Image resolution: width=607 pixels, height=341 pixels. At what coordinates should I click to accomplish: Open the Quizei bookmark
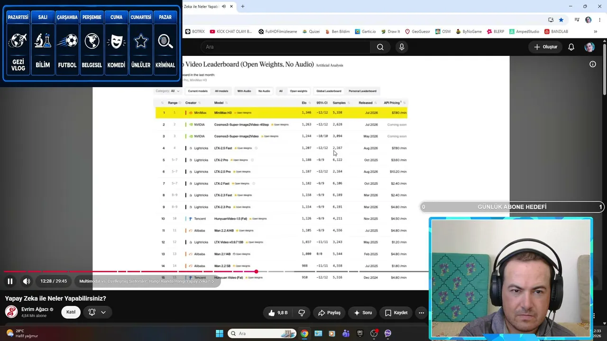[x=311, y=32]
